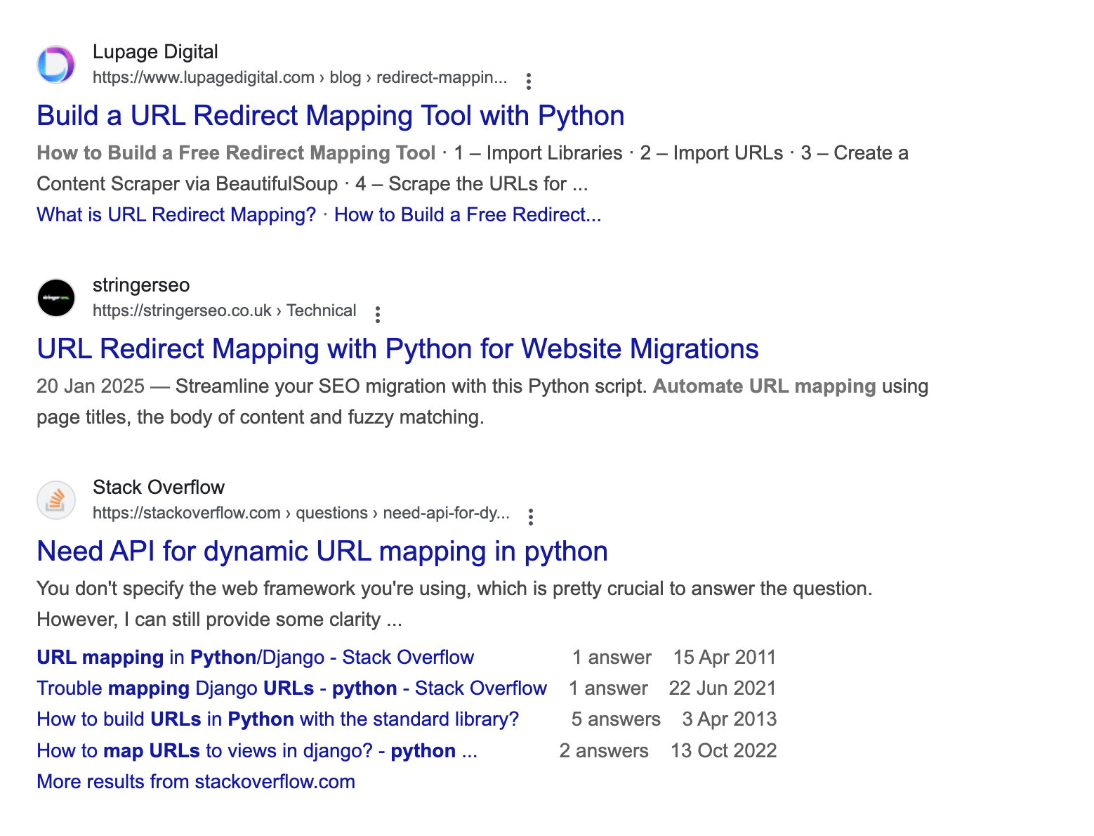This screenshot has height=836, width=1094.
Task: Open 'Need API for dynamic URL mapping' result
Action: (322, 551)
